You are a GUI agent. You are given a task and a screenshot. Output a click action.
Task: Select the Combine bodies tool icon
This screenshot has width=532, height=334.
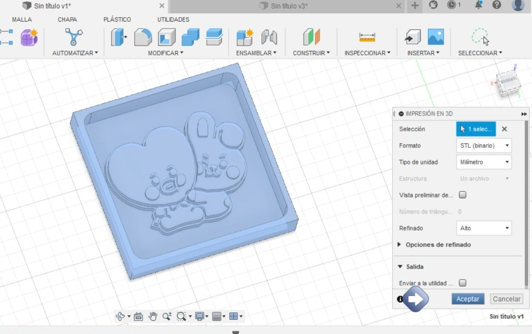tap(191, 37)
